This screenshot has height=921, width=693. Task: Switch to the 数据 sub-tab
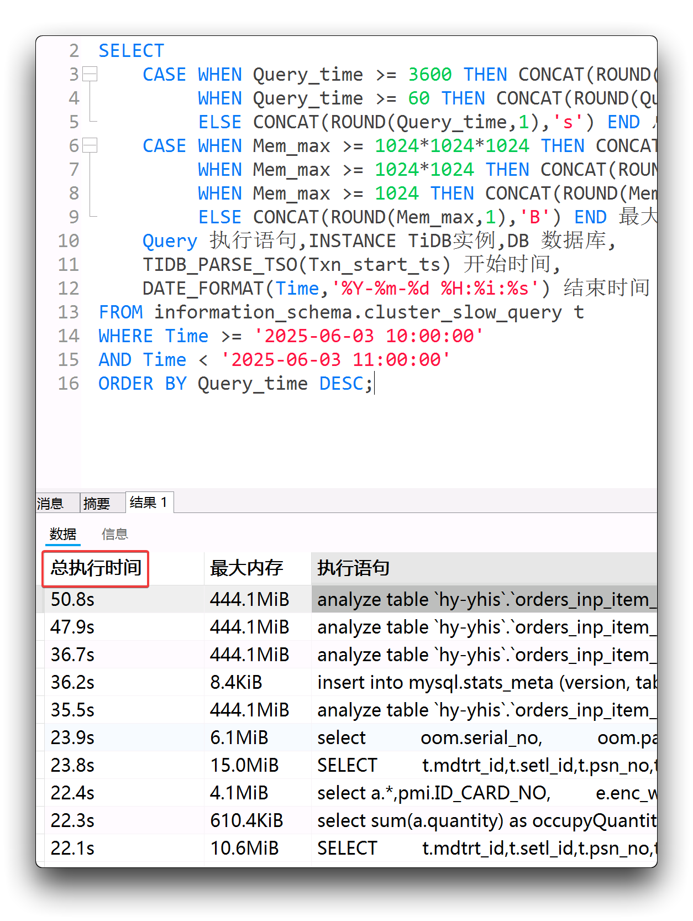[62, 534]
